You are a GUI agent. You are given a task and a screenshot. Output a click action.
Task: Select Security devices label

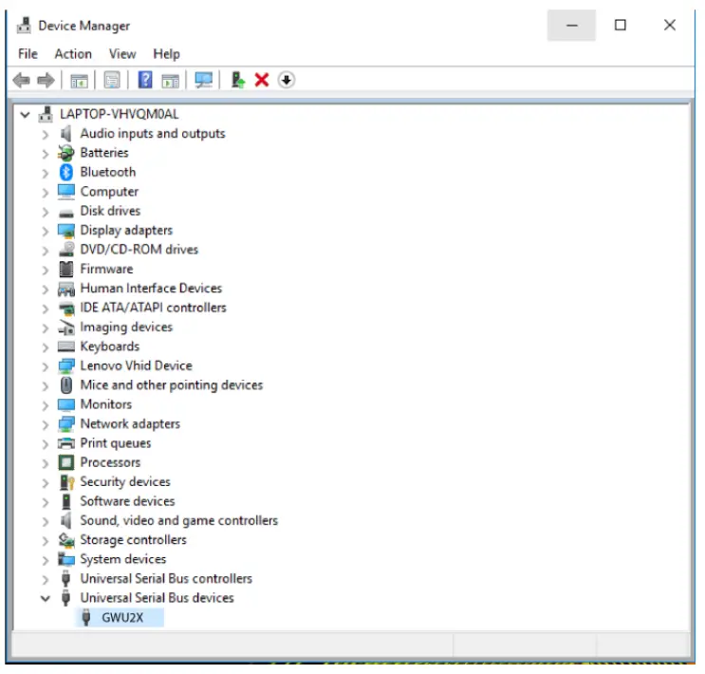pos(125,482)
